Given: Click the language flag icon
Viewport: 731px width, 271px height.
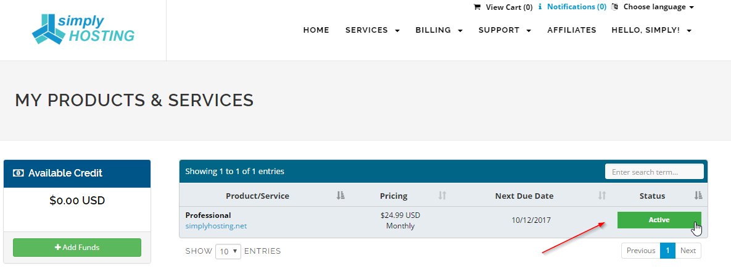Looking at the screenshot, I should click(x=614, y=7).
